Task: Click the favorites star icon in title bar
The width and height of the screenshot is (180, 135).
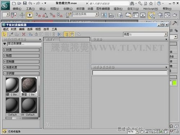Action: click(x=151, y=4)
